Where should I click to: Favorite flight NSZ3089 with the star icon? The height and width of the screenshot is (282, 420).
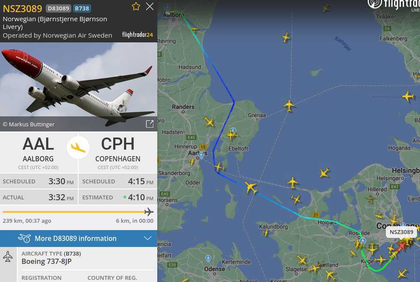coord(136,6)
